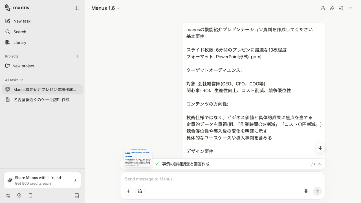Screen dimensions: 361x203
Task: Click the New project folder icon
Action: point(8,66)
